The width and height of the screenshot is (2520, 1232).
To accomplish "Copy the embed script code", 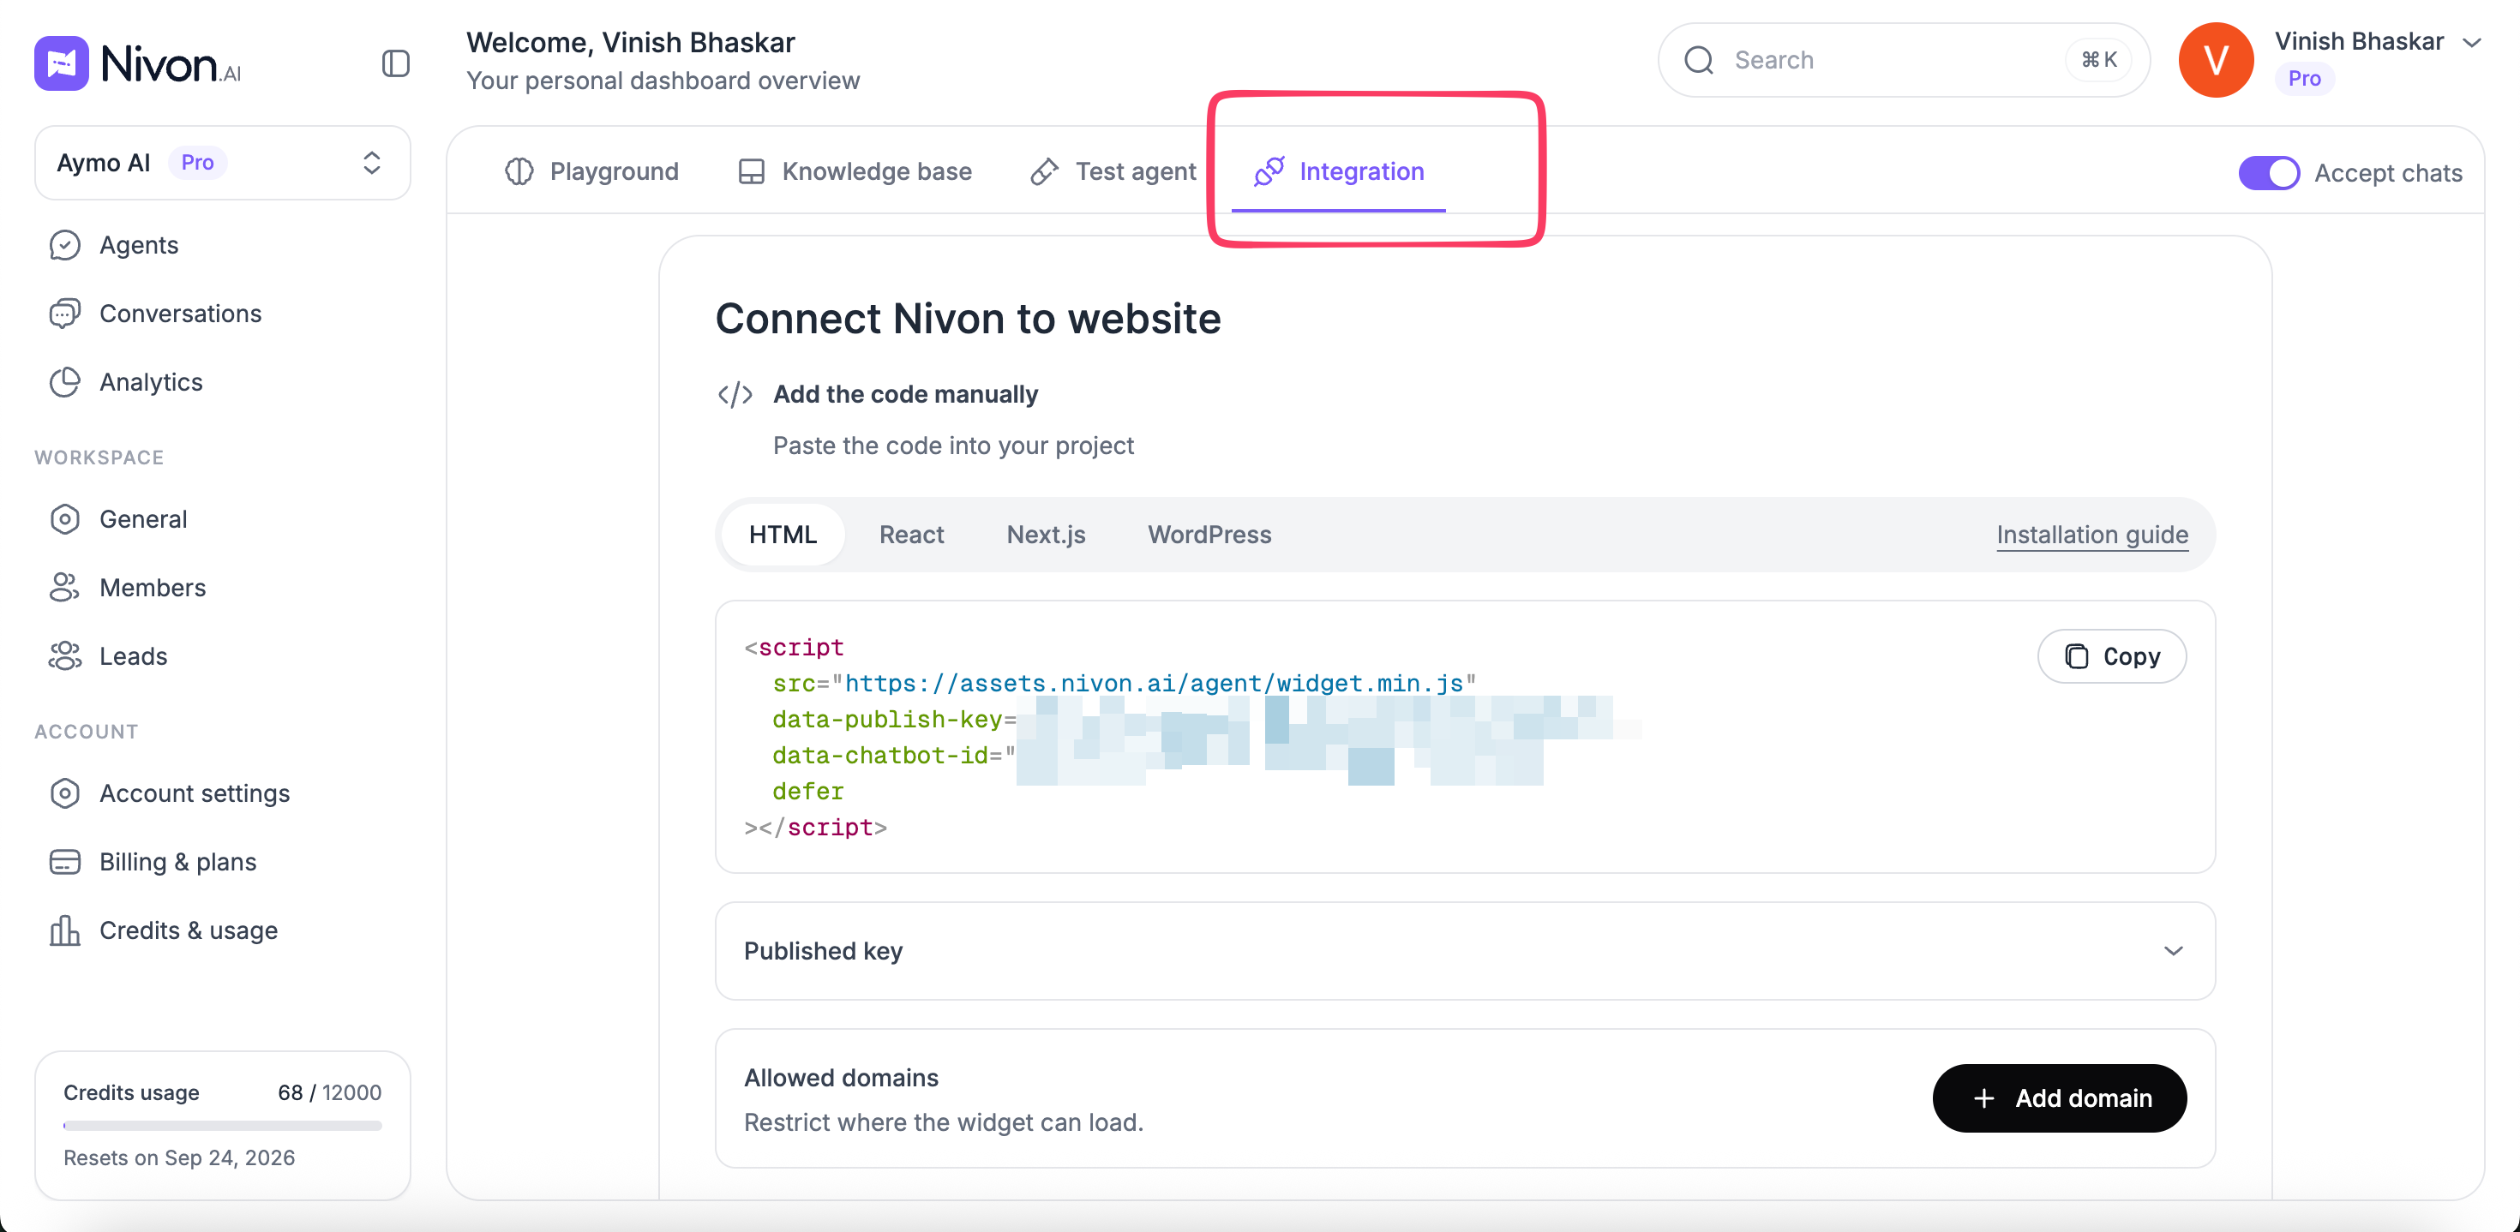I will [x=2111, y=656].
